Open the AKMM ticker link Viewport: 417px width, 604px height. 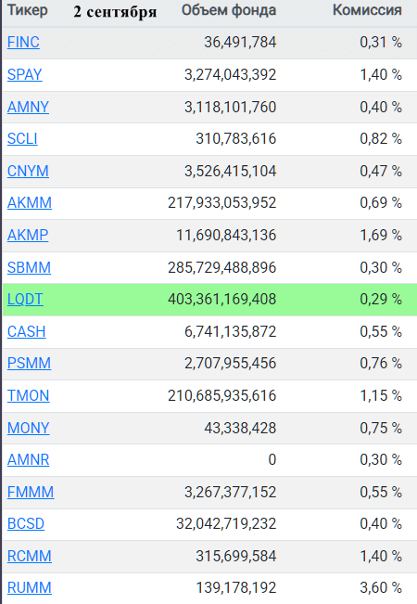pos(30,202)
